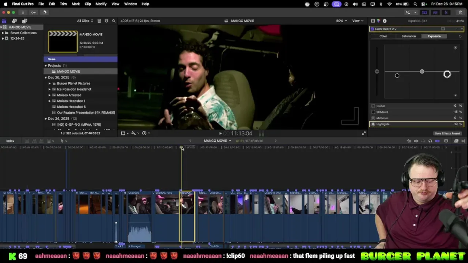Open the transitions browser button

coord(463,141)
